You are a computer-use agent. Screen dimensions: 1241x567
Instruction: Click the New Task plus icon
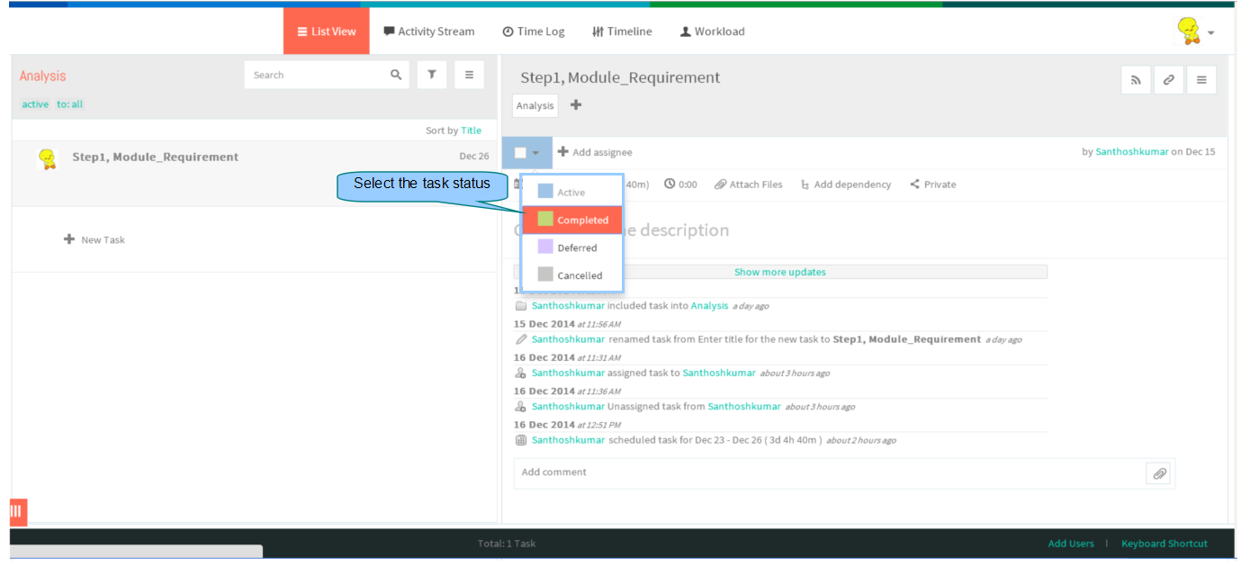point(69,239)
